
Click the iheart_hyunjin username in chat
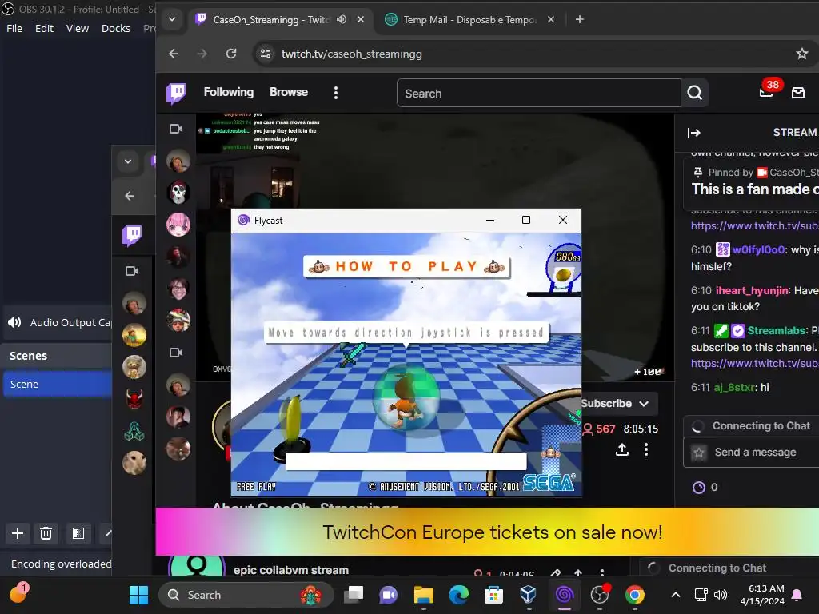(x=752, y=290)
